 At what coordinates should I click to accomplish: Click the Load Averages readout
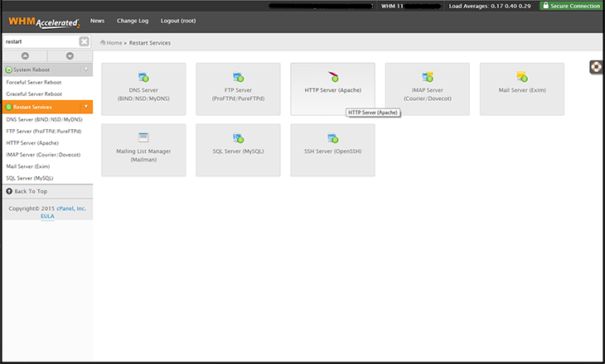(x=490, y=6)
